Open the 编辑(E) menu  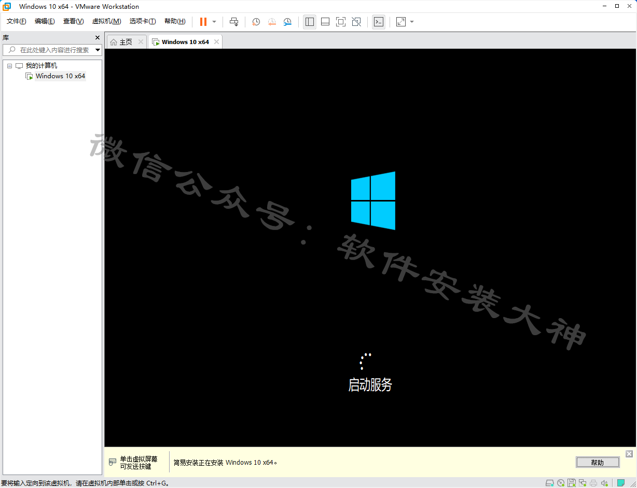[45, 21]
